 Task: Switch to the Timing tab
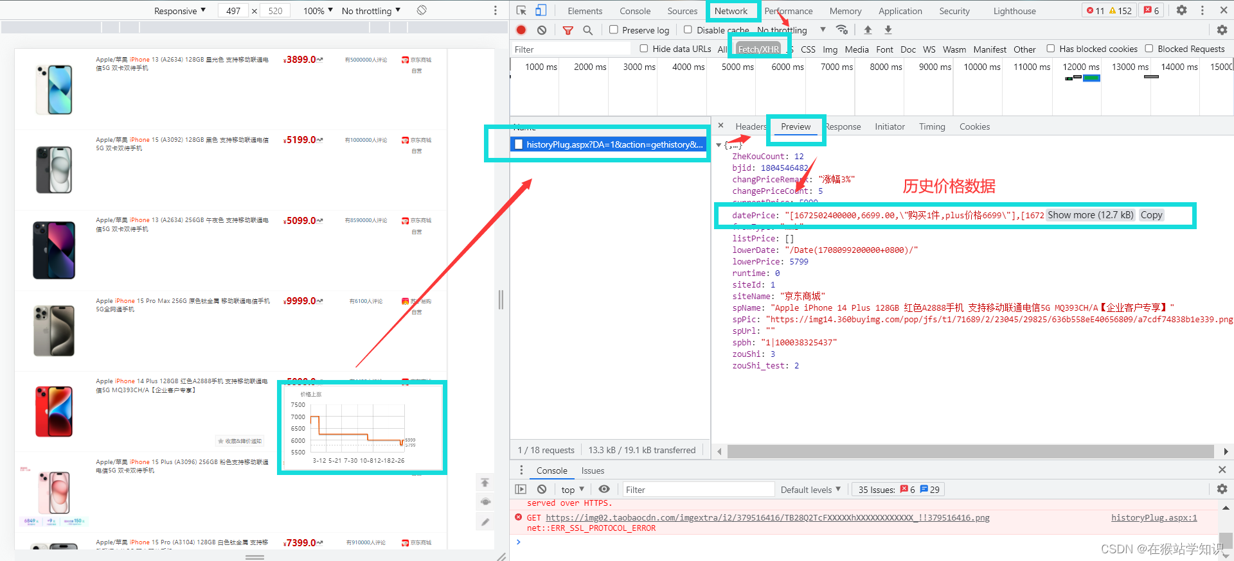tap(932, 126)
